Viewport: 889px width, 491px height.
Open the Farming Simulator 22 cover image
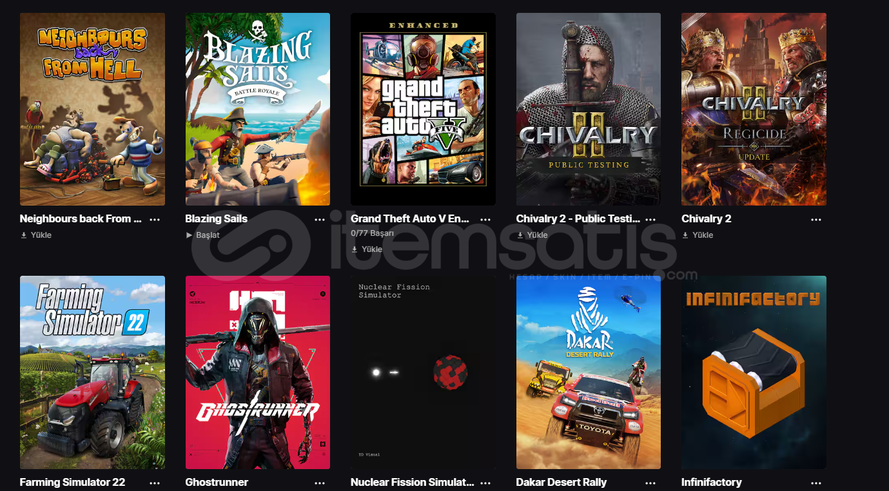(92, 372)
